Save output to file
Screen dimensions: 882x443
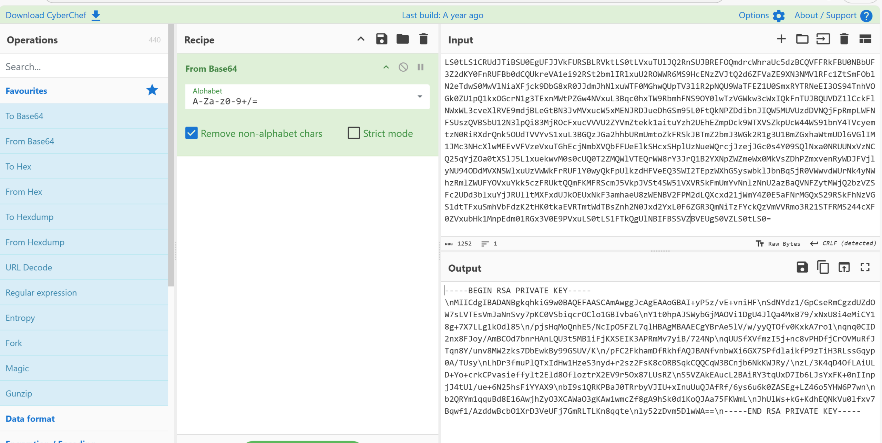click(x=802, y=268)
